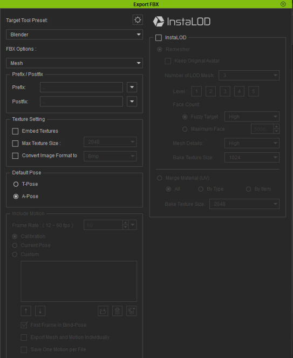
Task: Select LOD Level 2 button
Action: click(x=210, y=91)
